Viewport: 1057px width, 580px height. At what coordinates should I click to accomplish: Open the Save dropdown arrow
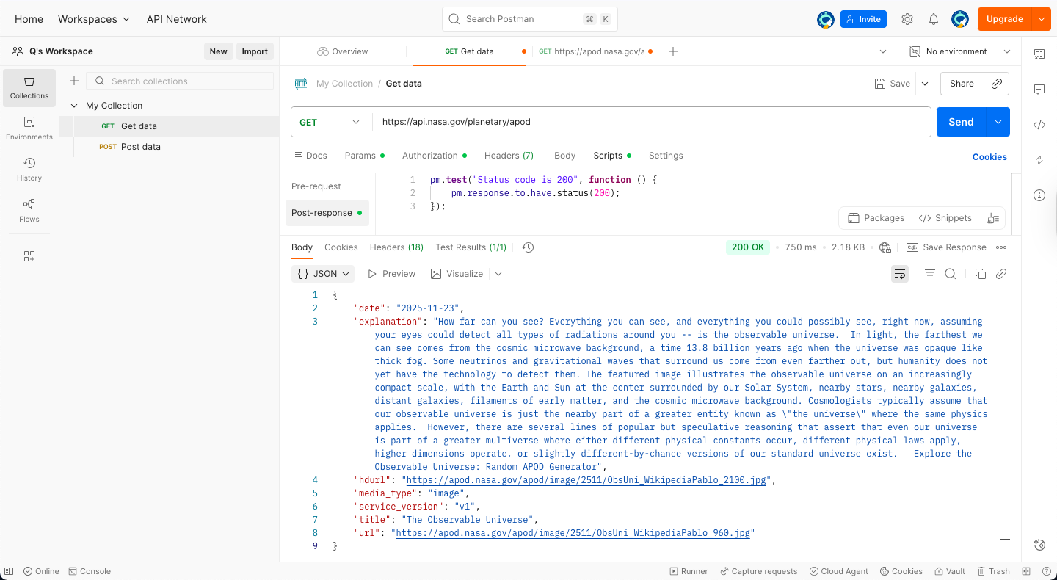tap(925, 84)
